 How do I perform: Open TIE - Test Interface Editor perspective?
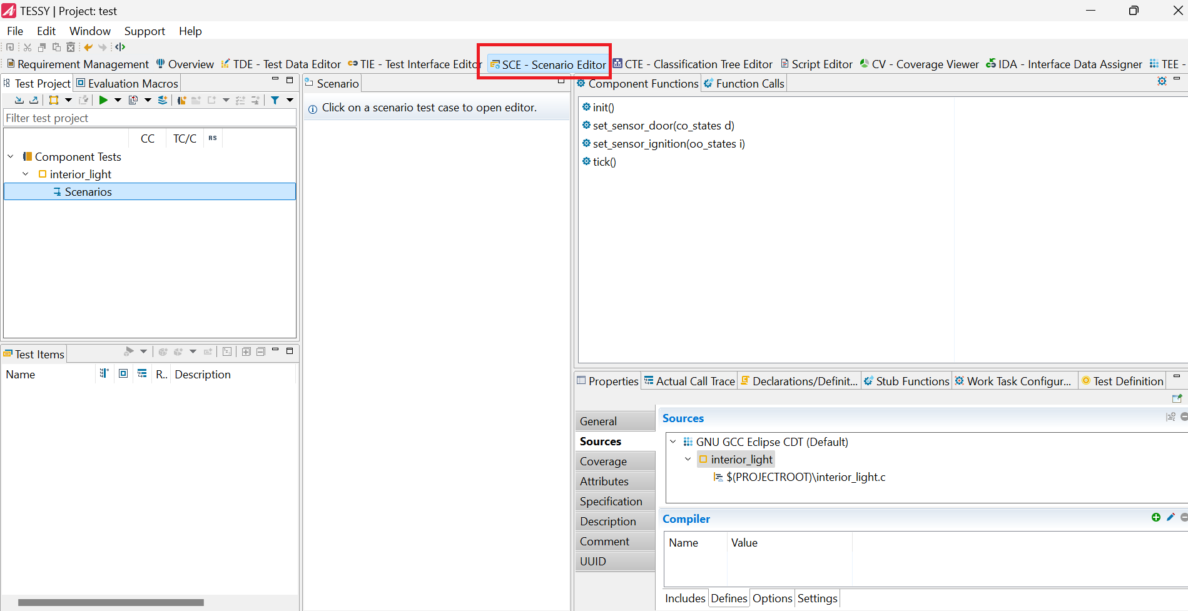coord(414,64)
